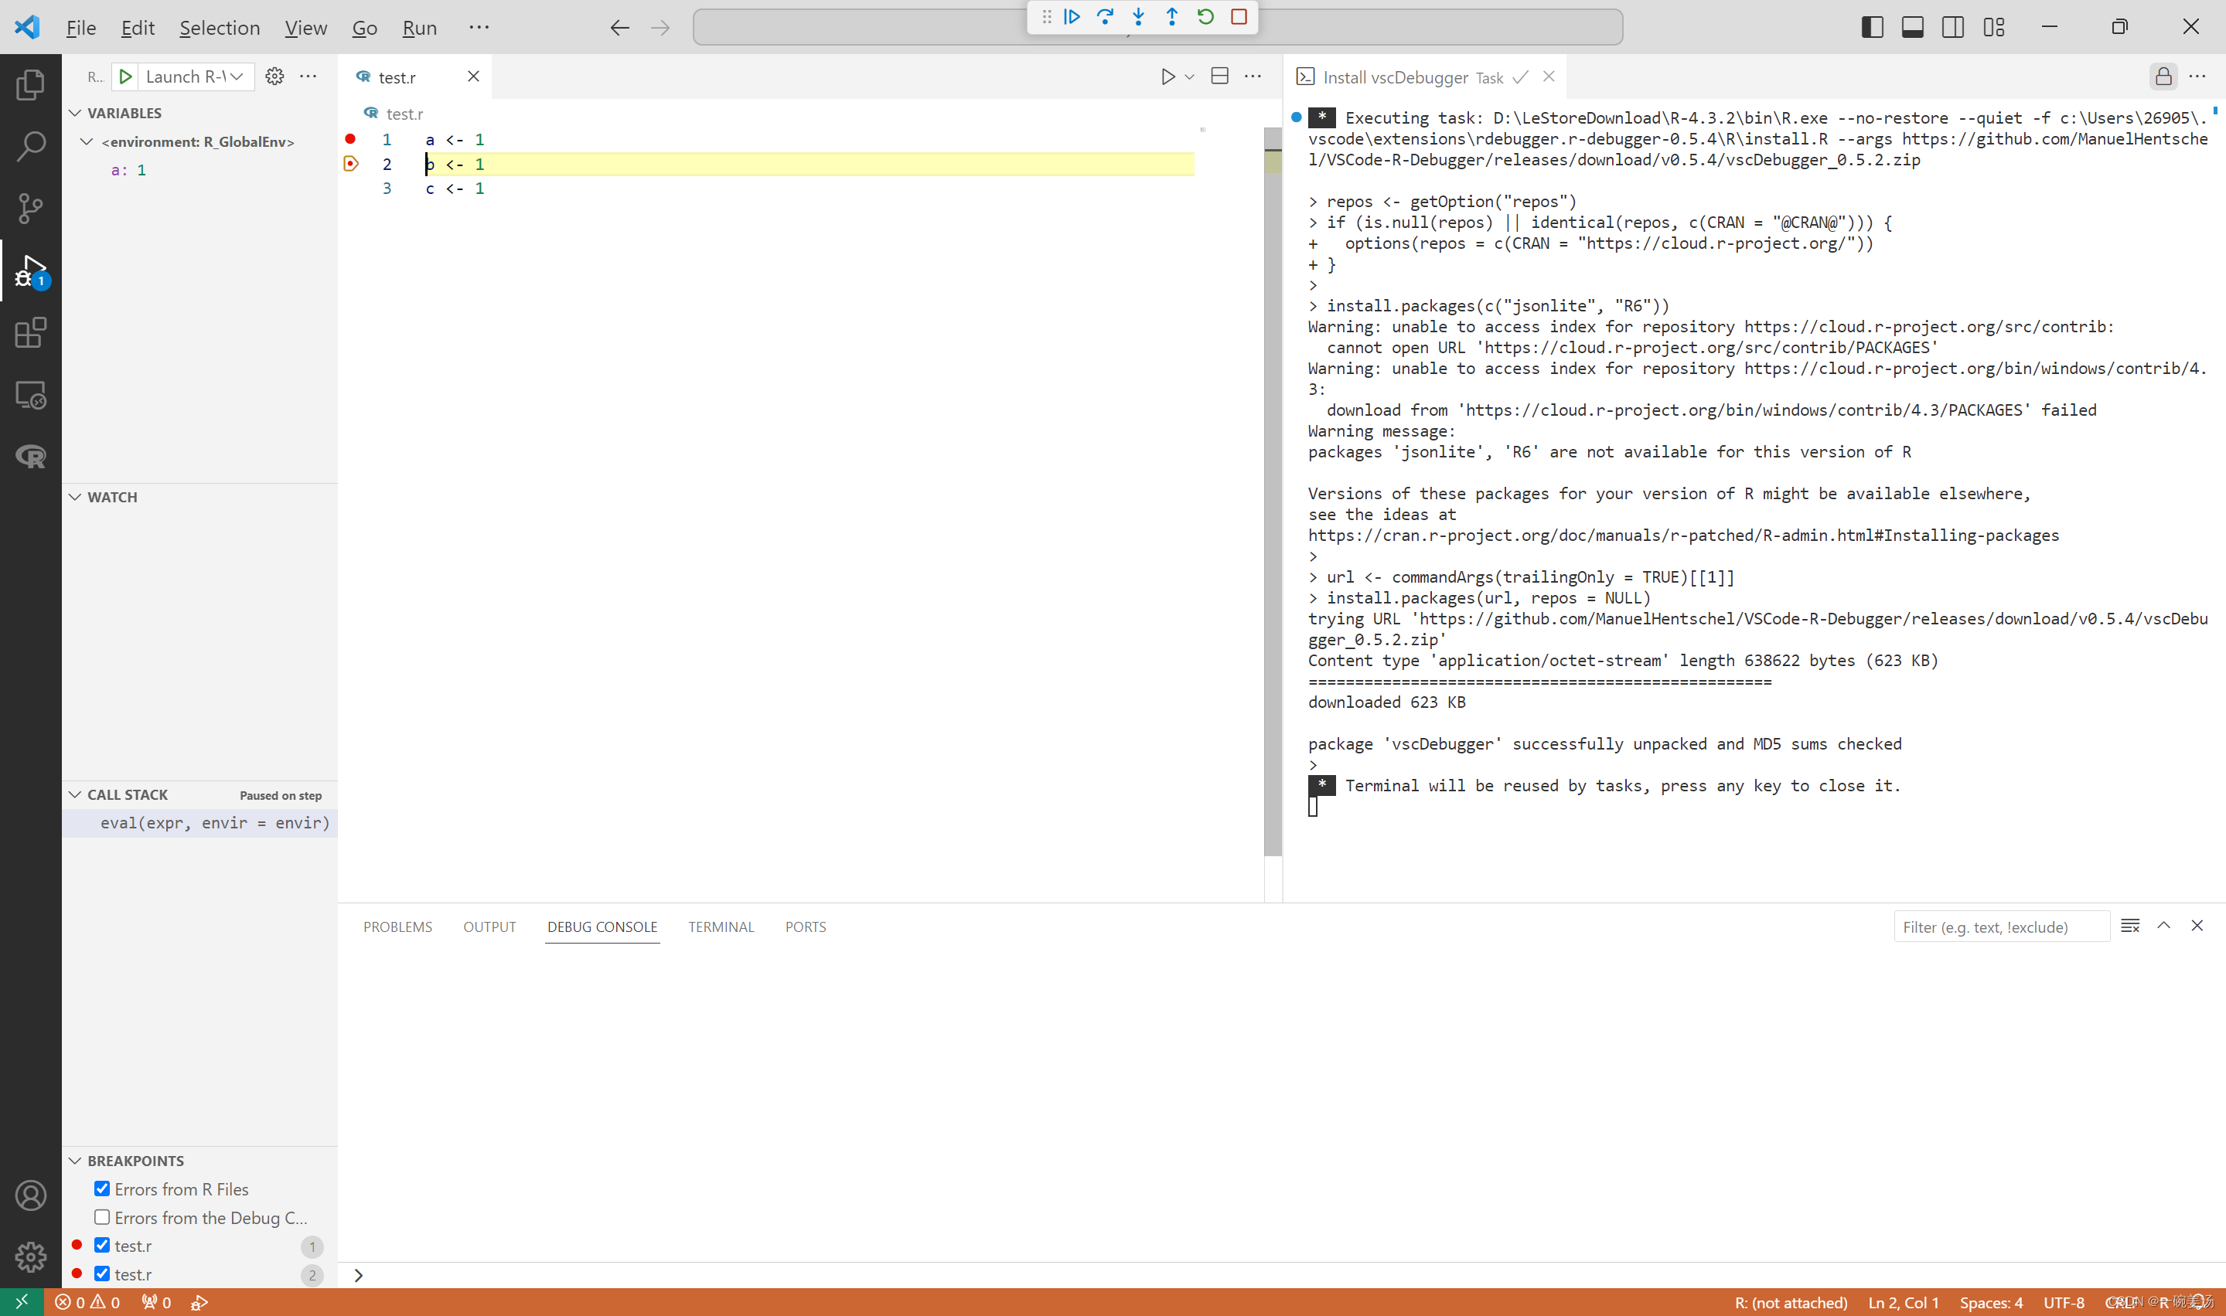
Task: Type in the Debug Console filter field
Action: (x=2001, y=926)
